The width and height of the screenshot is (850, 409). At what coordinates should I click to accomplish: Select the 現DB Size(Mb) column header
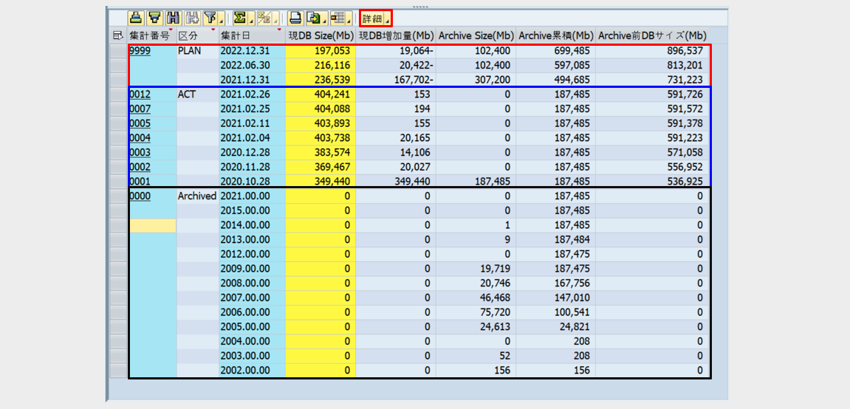(x=321, y=35)
